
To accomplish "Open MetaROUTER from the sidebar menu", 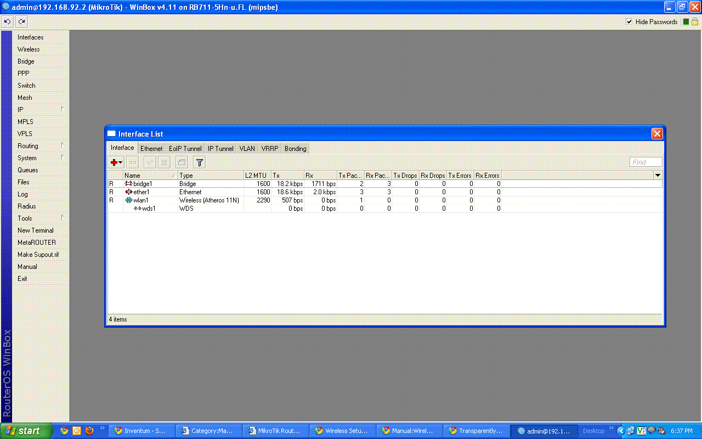I will (41, 243).
